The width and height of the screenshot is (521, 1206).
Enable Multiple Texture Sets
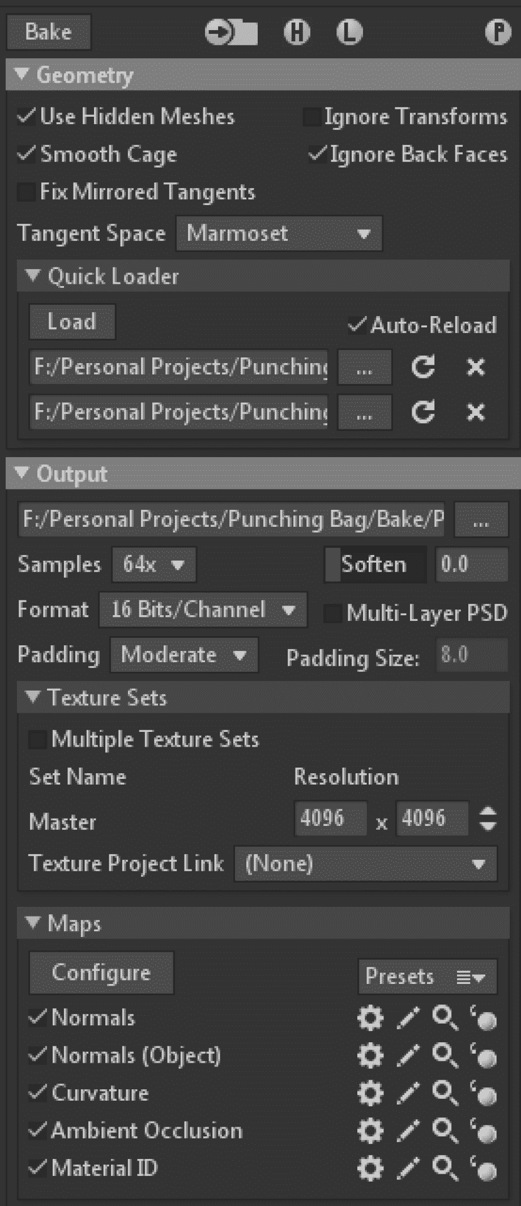37,739
